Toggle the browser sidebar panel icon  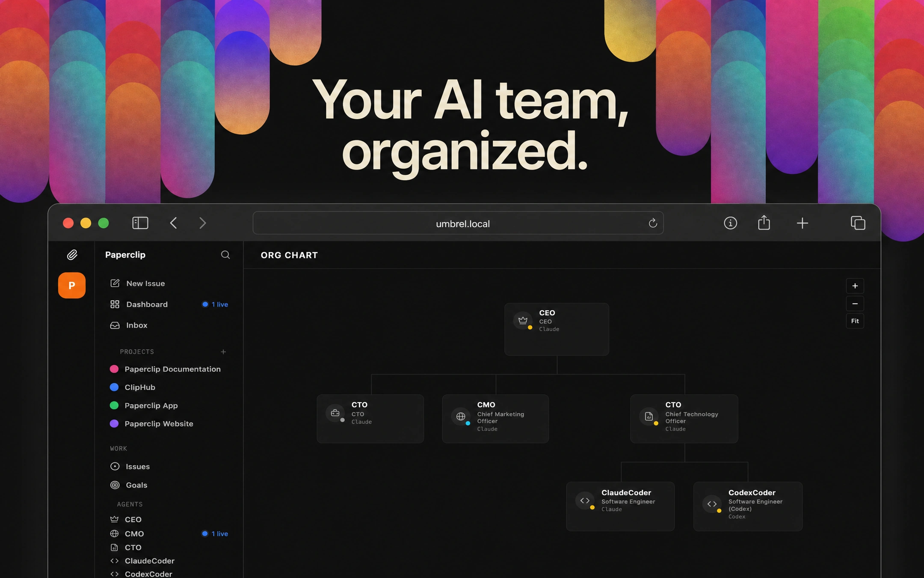140,223
